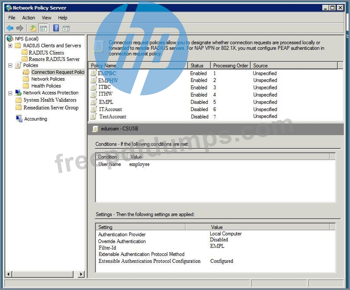This screenshot has height=290, width=350.
Task: Click the eduroam - CSUSB policy heading
Action: (120, 129)
